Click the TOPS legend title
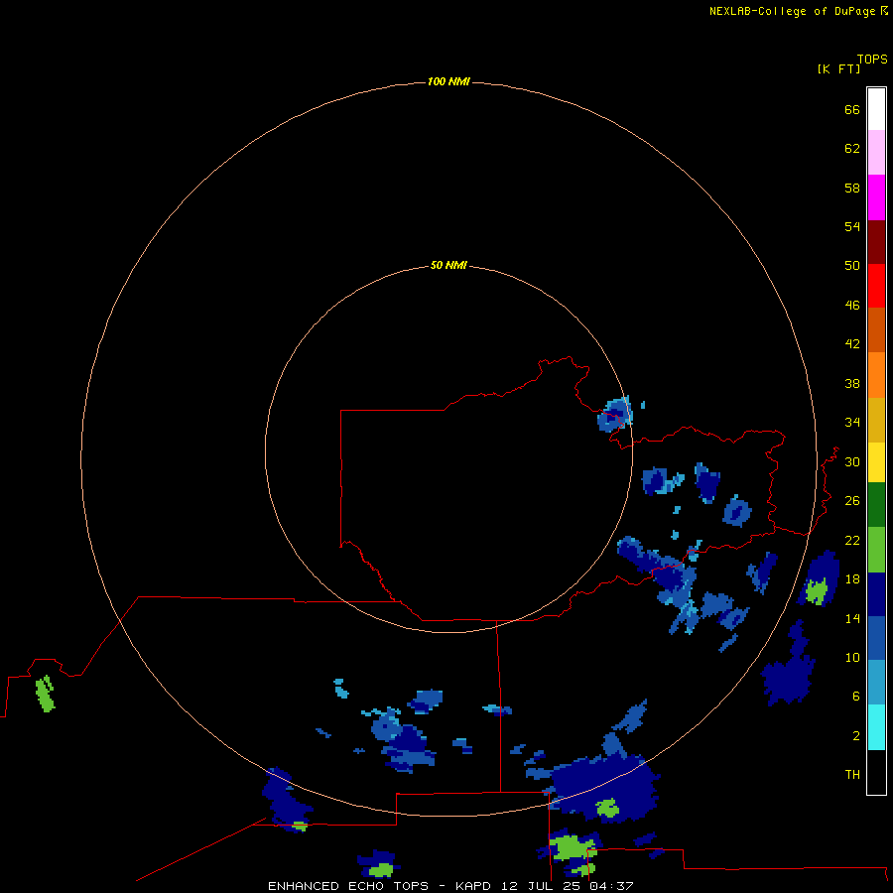This screenshot has height=893, width=893. pyautogui.click(x=872, y=60)
